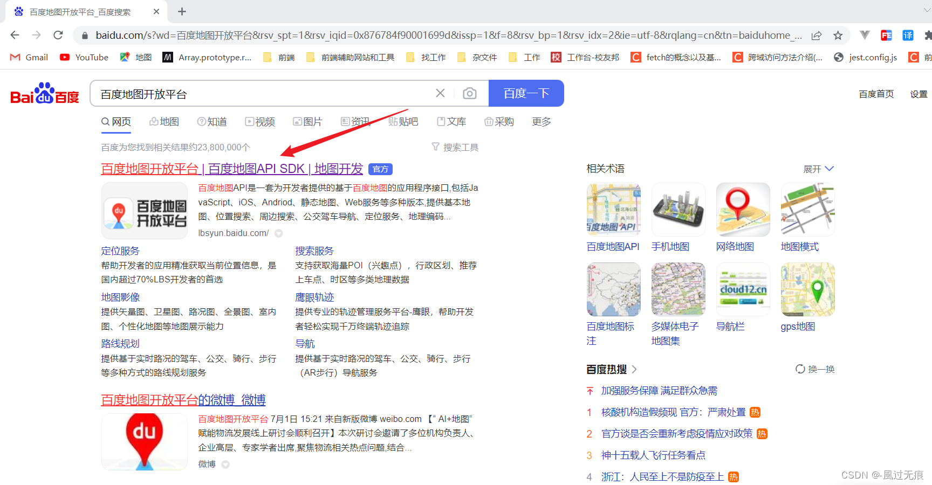Click the gray V extension icon
The image size is (932, 485).
tap(865, 35)
